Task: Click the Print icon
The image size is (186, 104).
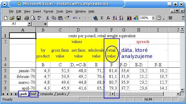Action: pos(27,18)
